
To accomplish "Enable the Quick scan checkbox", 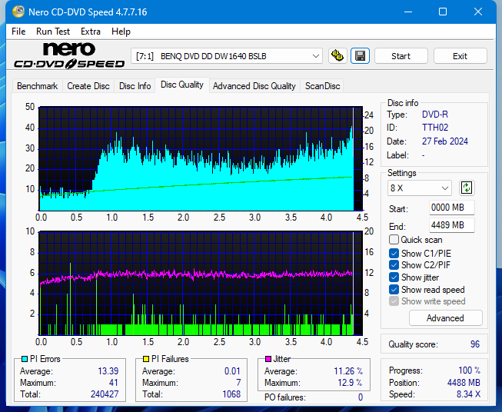I will (x=394, y=240).
